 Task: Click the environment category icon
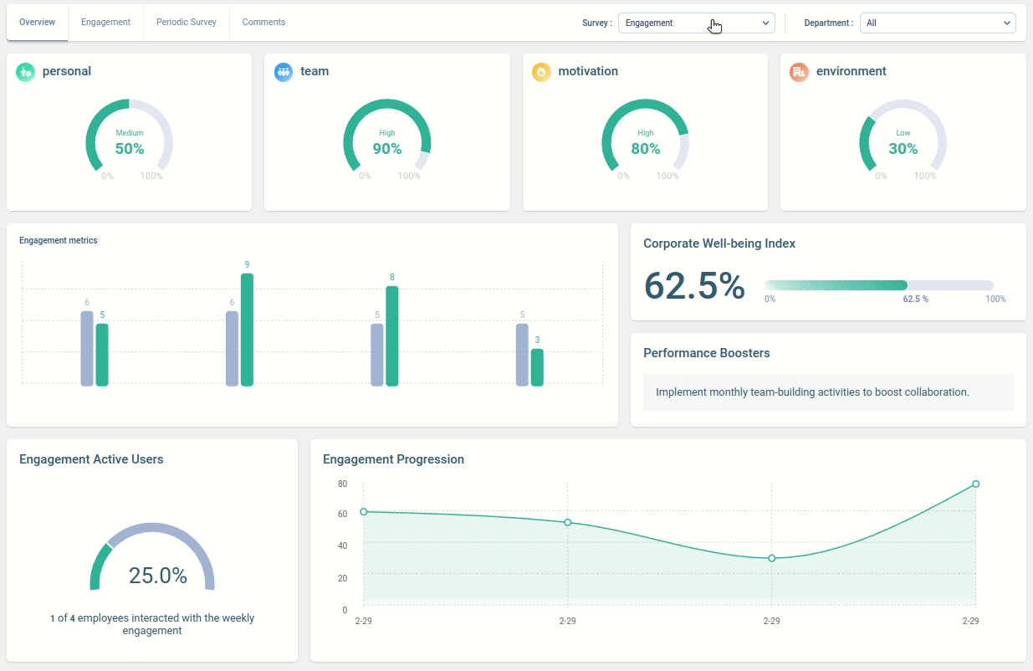(x=799, y=72)
